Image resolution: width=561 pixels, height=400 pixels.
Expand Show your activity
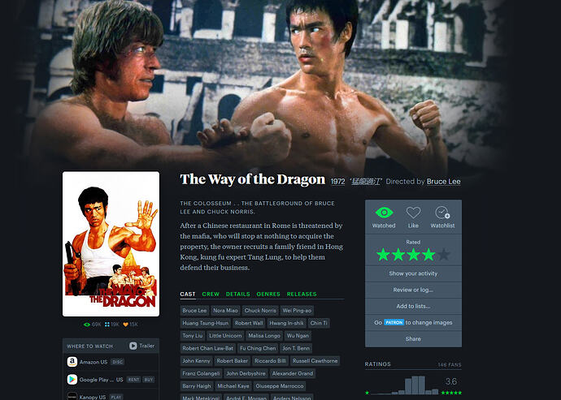point(413,273)
